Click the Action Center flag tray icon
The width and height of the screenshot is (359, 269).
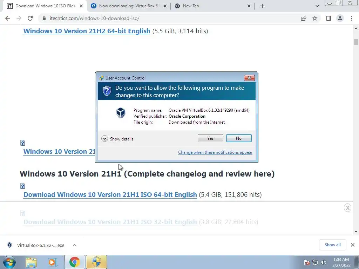[306, 262]
